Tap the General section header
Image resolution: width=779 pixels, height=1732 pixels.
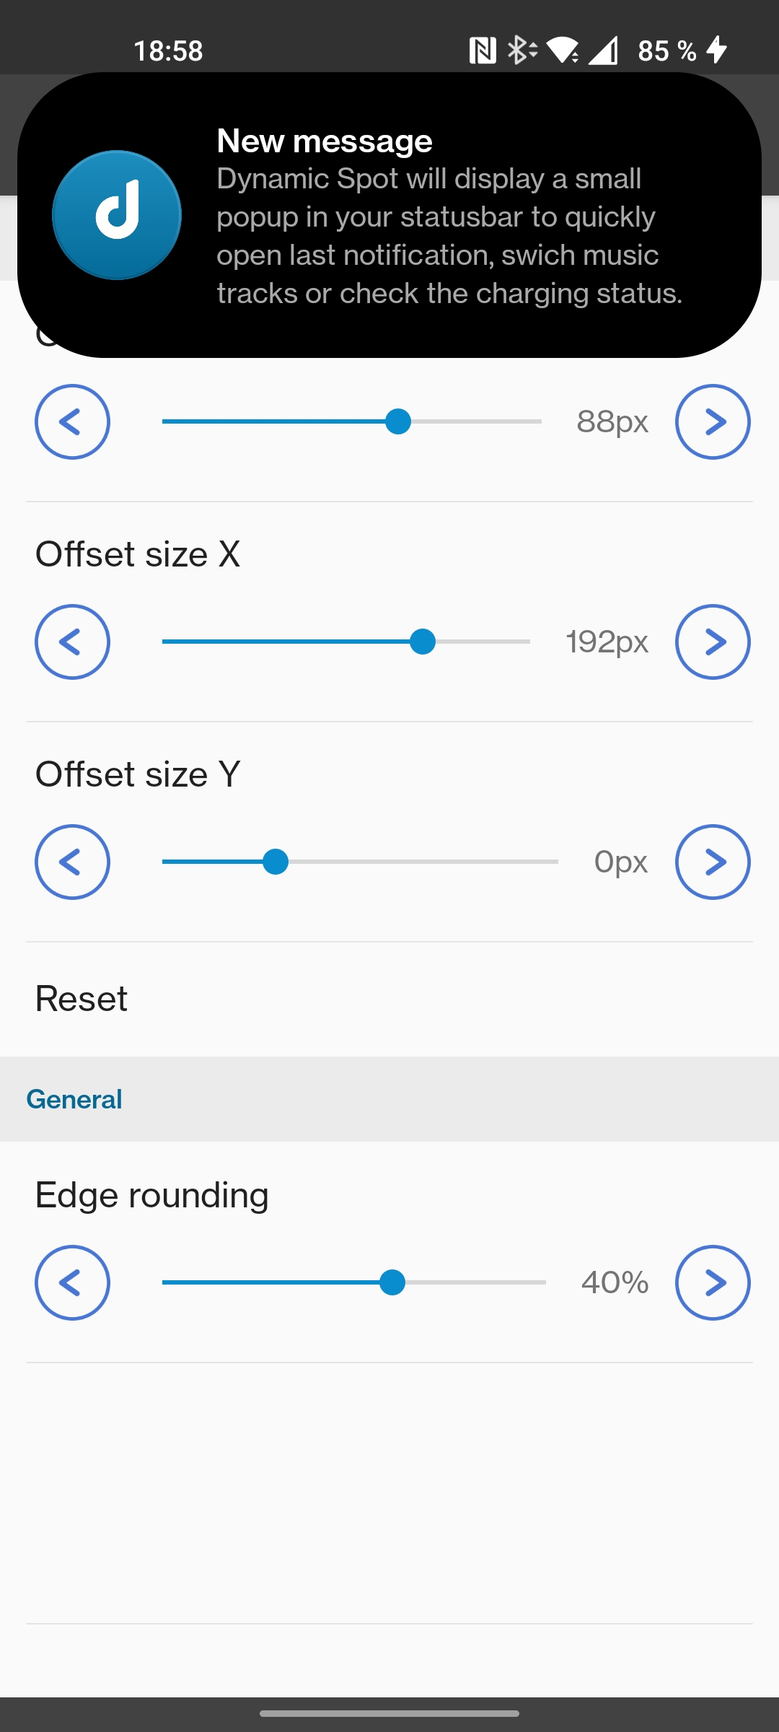(x=74, y=1099)
